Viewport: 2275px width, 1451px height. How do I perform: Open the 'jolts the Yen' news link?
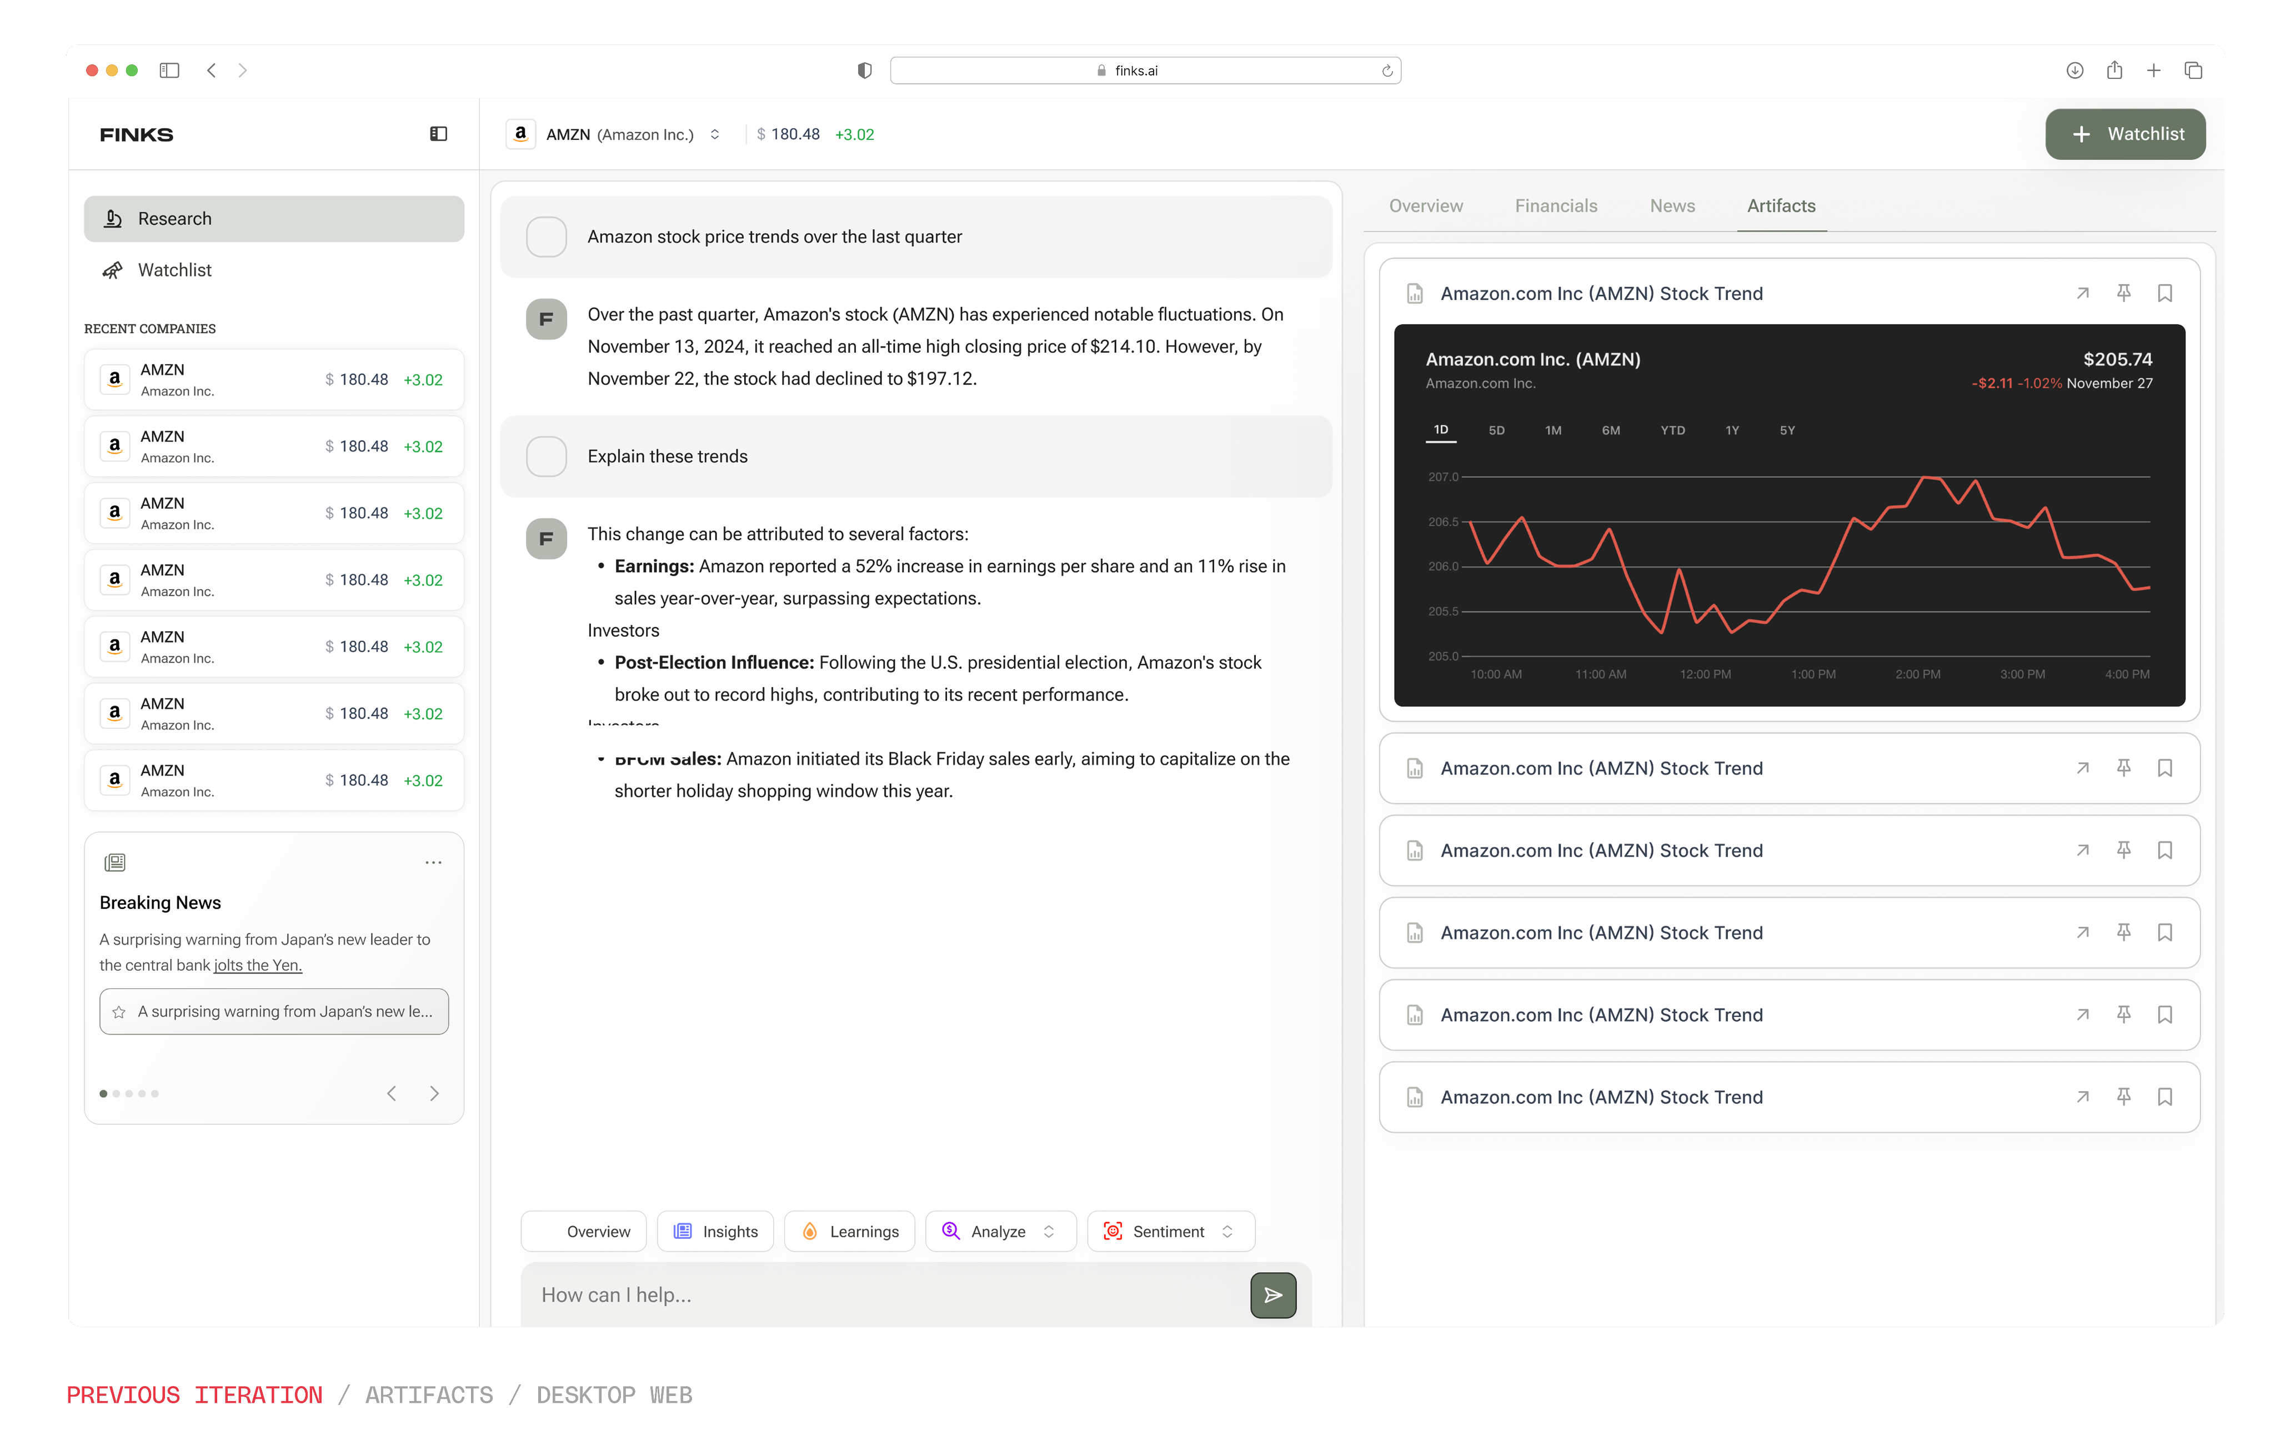pyautogui.click(x=258, y=965)
